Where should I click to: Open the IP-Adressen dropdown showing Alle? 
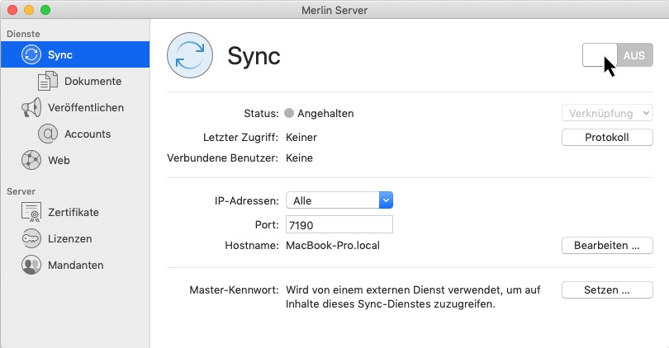339,200
